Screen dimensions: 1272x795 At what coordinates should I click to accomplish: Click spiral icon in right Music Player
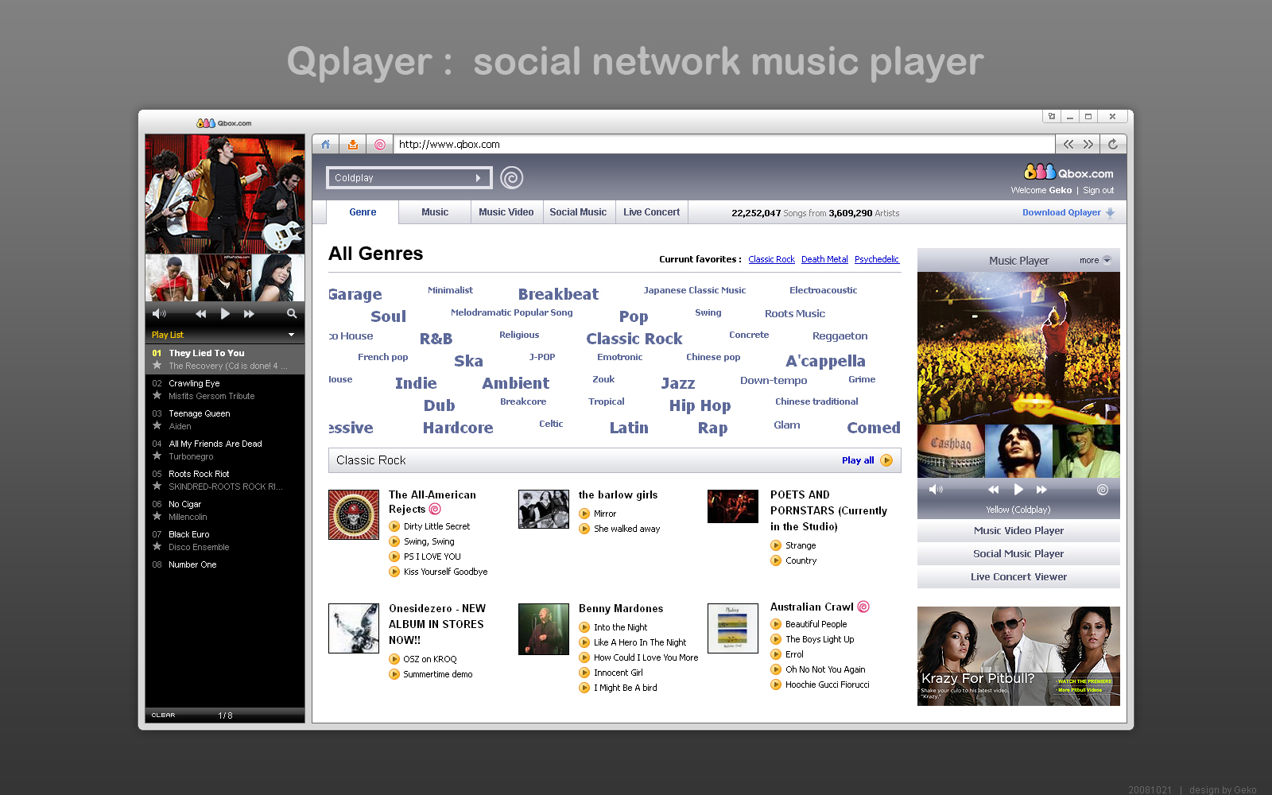pos(1103,490)
